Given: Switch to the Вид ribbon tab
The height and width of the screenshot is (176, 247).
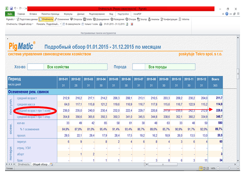Looking at the screenshot, I should (111, 14).
